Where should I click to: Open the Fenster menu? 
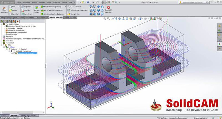click(x=65, y=2)
